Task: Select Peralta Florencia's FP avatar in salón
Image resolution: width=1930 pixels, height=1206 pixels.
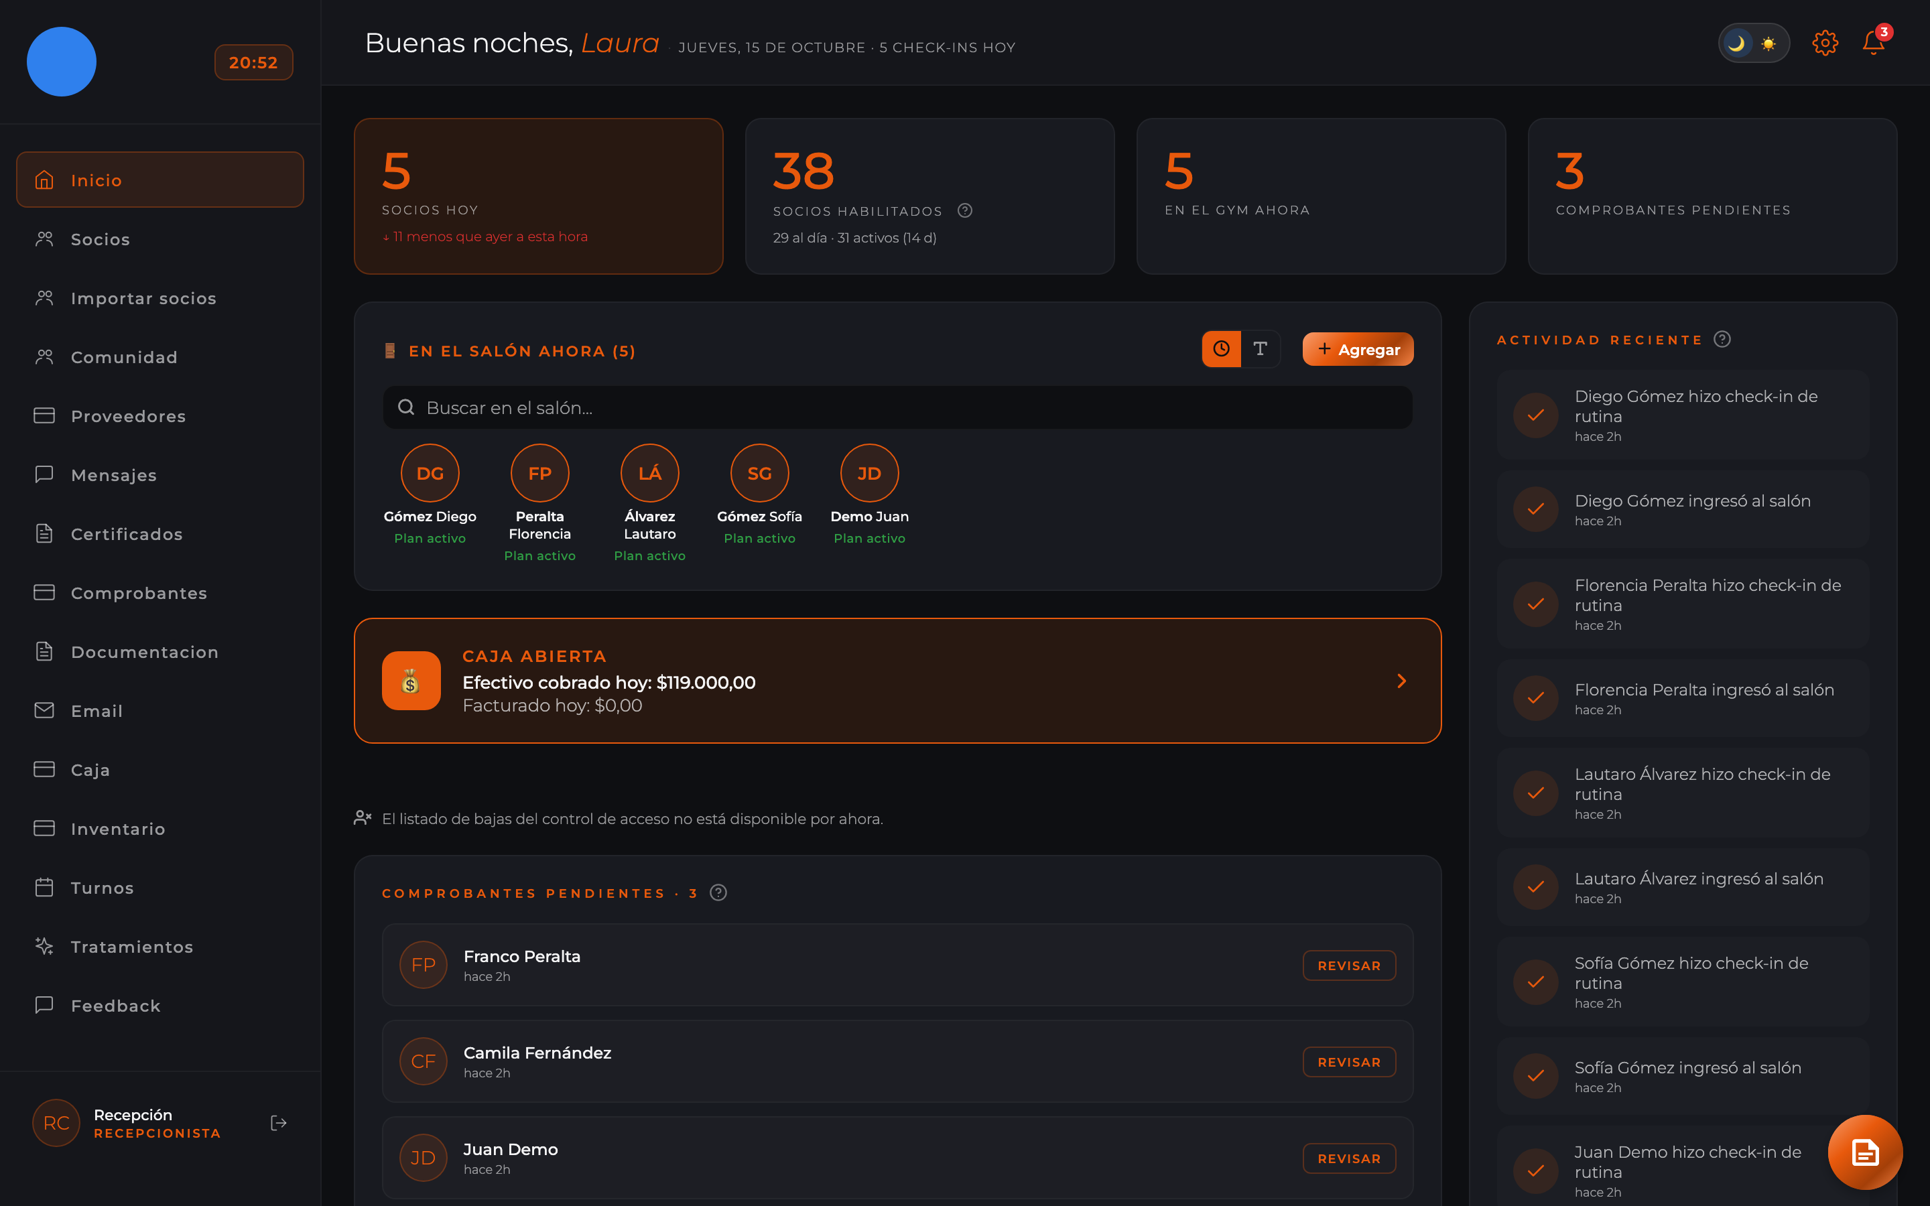Action: [540, 473]
